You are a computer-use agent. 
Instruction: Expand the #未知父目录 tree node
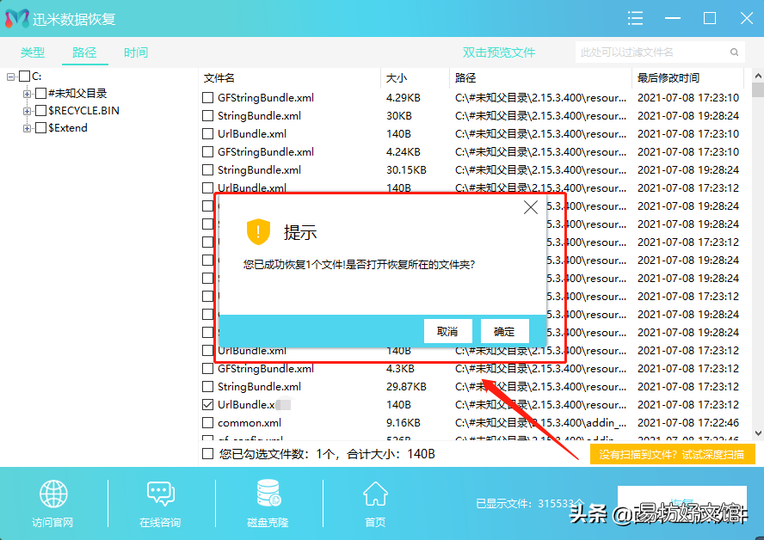(28, 94)
